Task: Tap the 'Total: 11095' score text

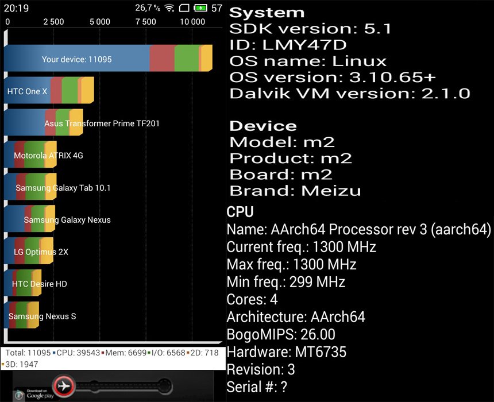Action: [x=28, y=353]
